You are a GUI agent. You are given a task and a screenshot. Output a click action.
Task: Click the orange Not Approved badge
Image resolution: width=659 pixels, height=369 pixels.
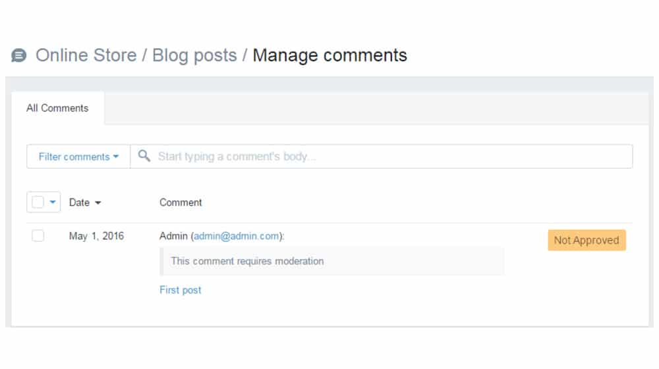[587, 240]
